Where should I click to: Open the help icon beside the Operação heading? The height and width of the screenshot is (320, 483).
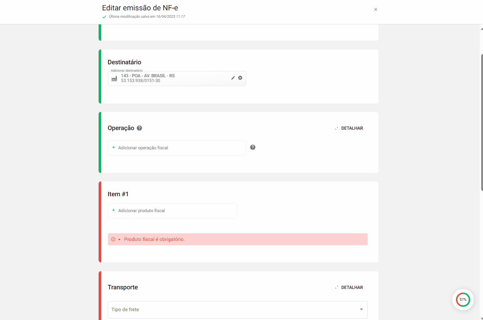click(x=139, y=128)
